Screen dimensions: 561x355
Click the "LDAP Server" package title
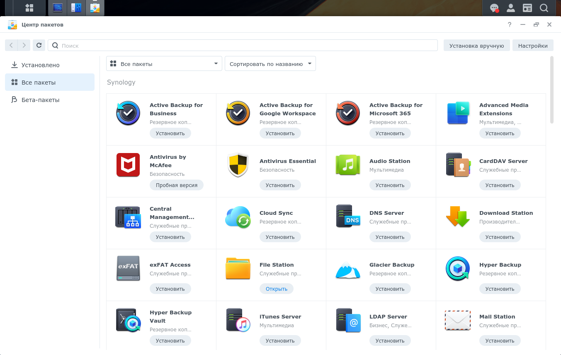388,316
